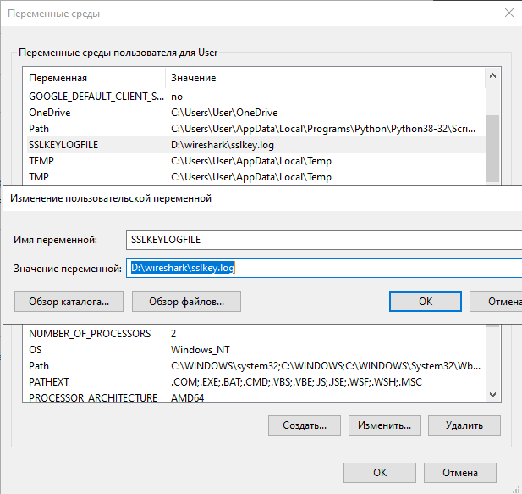Click the user variables scroll up arrow
The image size is (522, 494).
(x=492, y=76)
